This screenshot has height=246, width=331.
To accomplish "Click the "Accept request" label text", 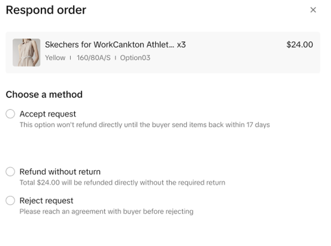I will pyautogui.click(x=48, y=114).
